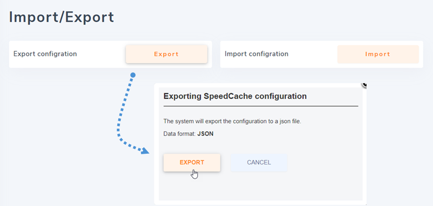This screenshot has height=206, width=433.
Task: Click the Import button beside Import configuration
Action: (x=377, y=54)
